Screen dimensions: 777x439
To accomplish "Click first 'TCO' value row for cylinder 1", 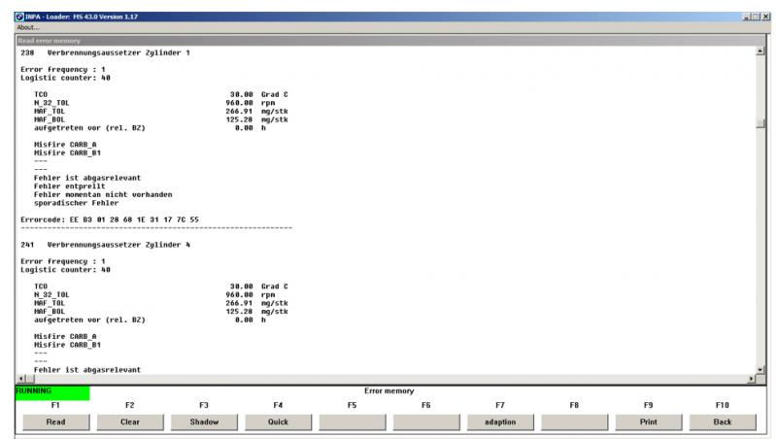I will click(x=161, y=94).
